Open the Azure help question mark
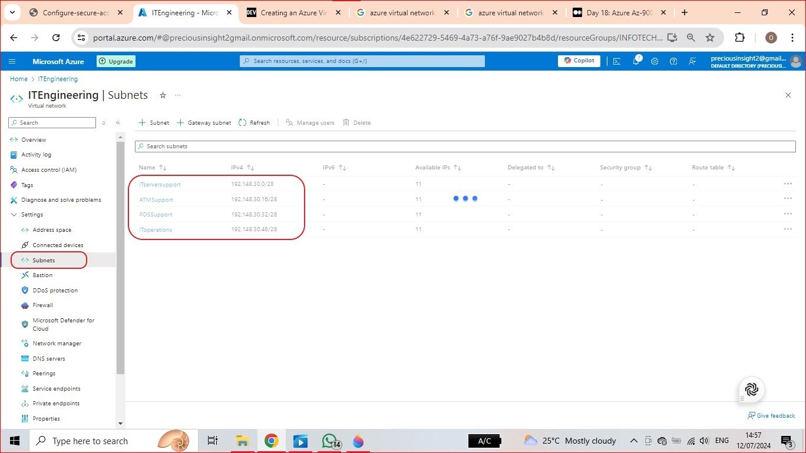 coord(673,61)
